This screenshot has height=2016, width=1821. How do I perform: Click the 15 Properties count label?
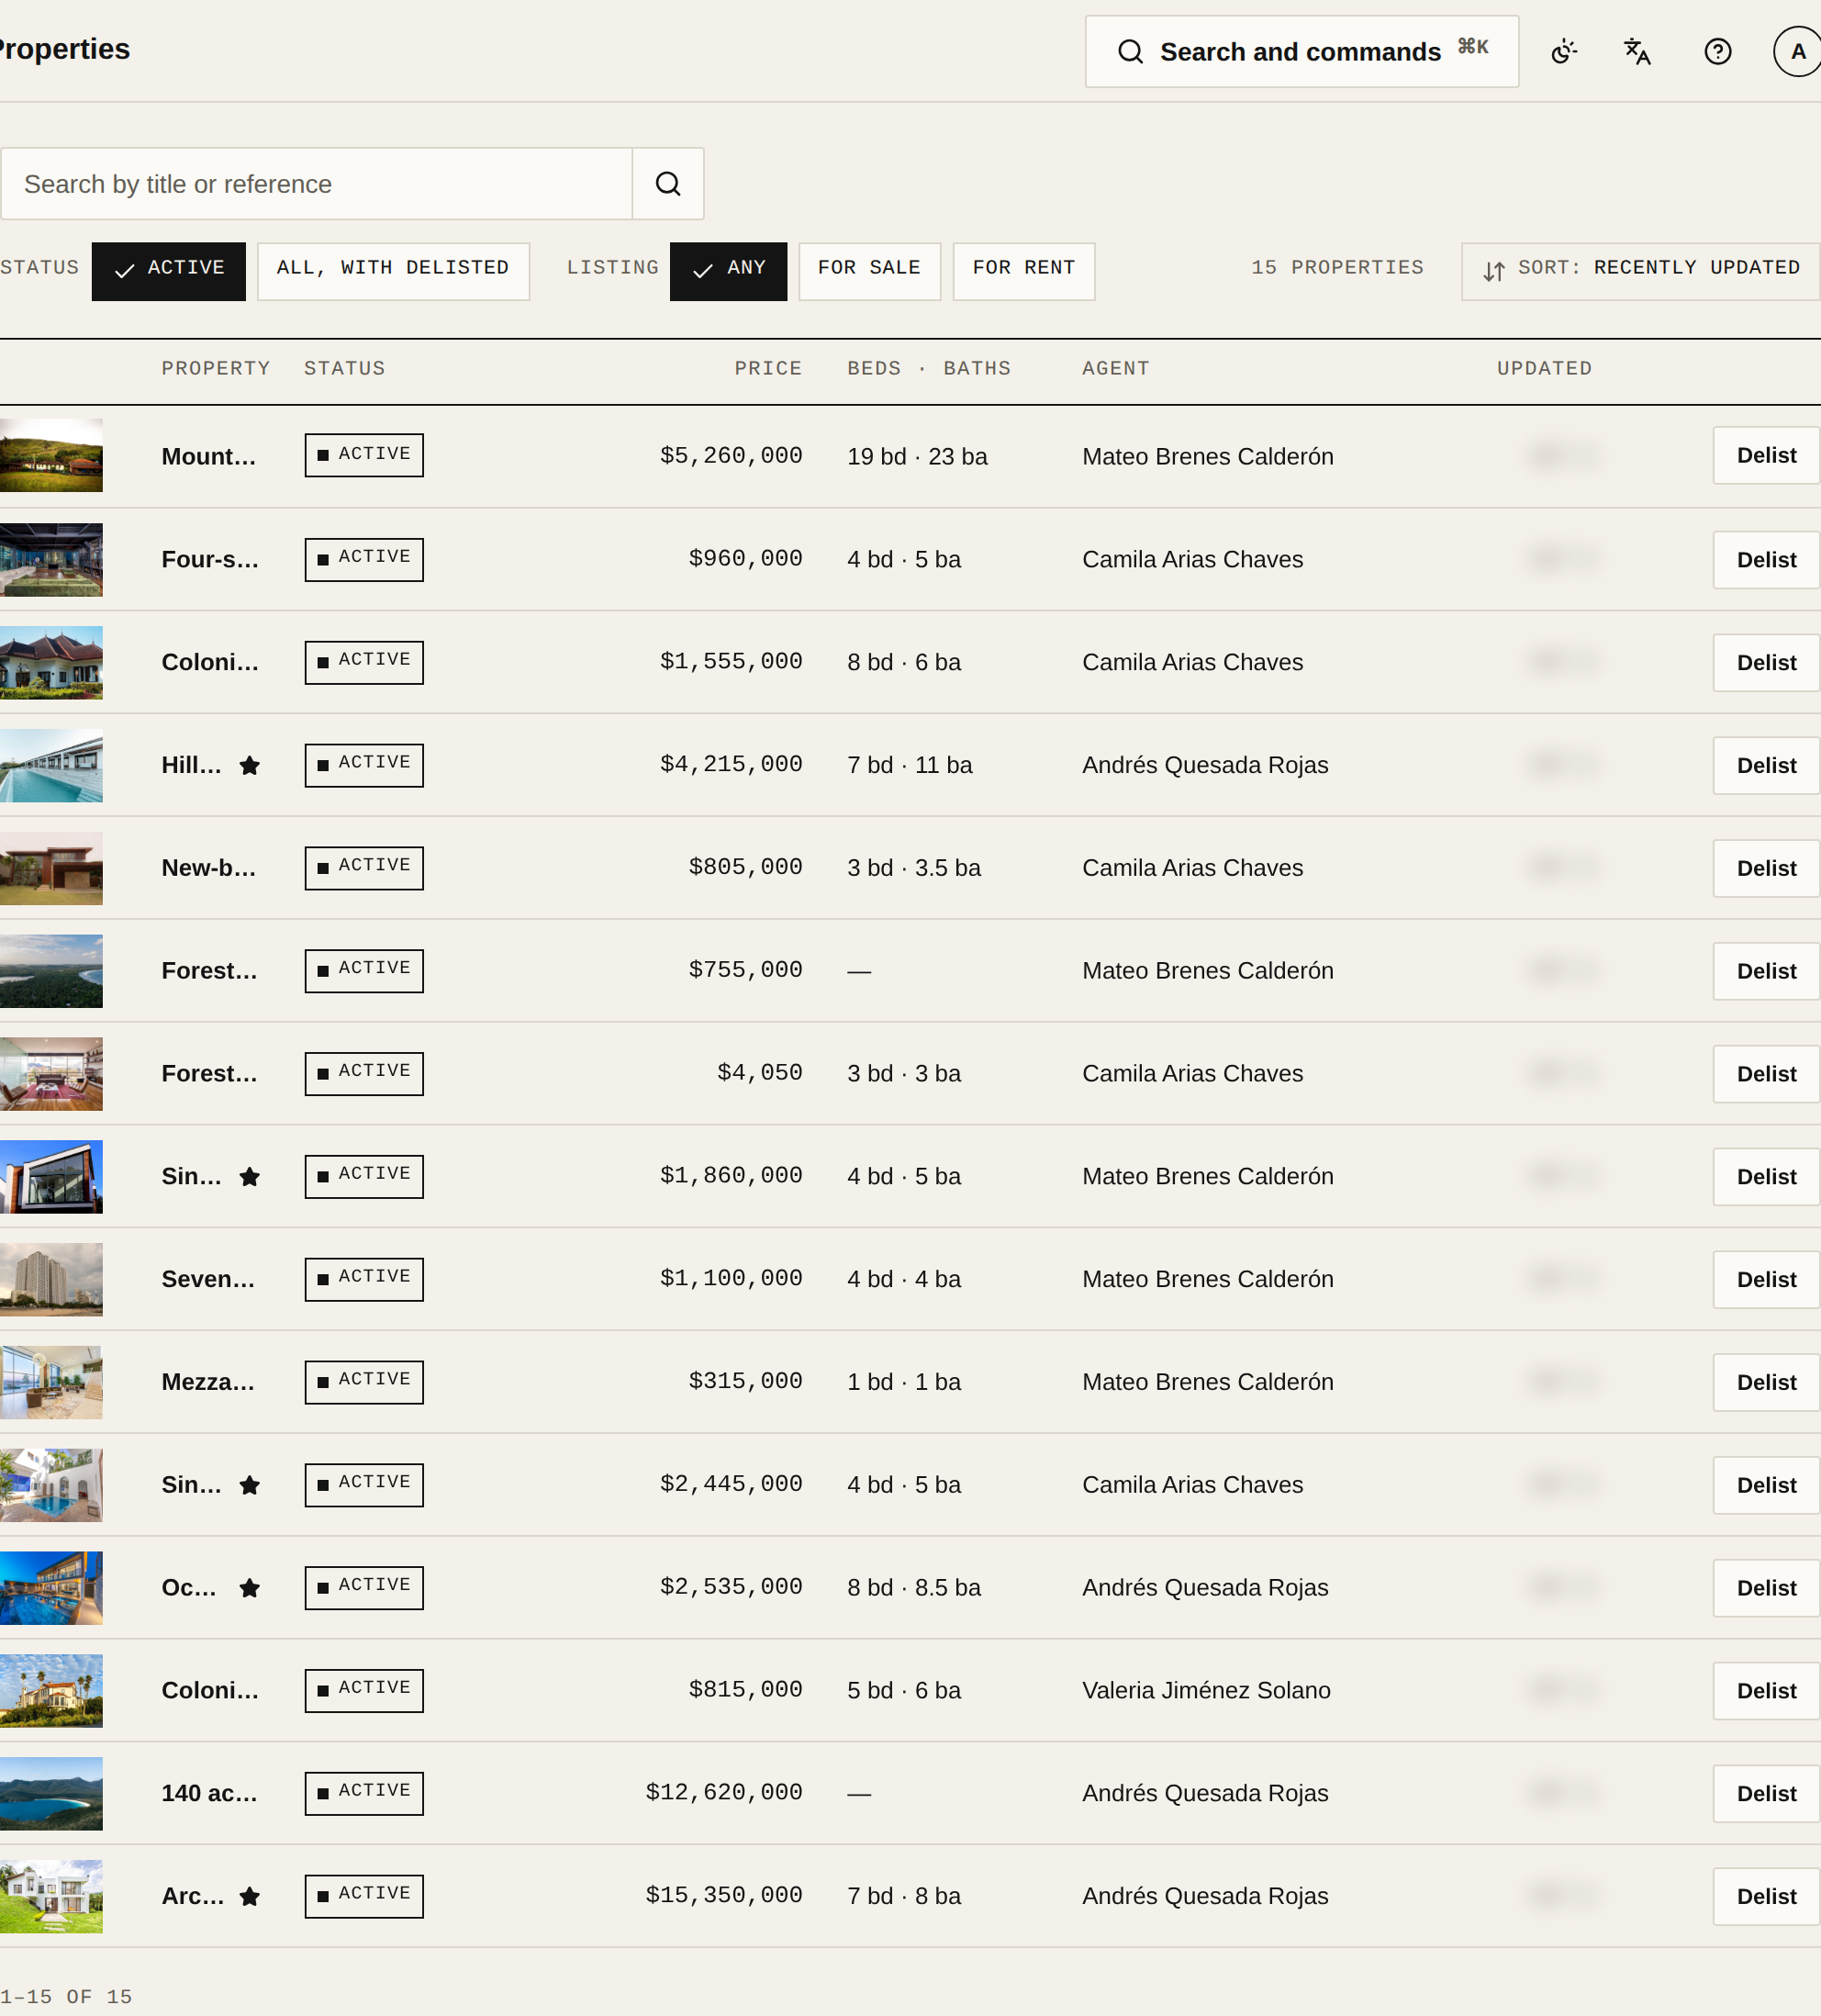(x=1337, y=268)
